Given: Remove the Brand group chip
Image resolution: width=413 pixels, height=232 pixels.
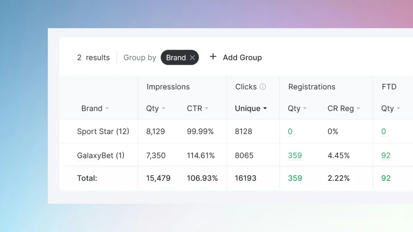Looking at the screenshot, I should point(192,57).
